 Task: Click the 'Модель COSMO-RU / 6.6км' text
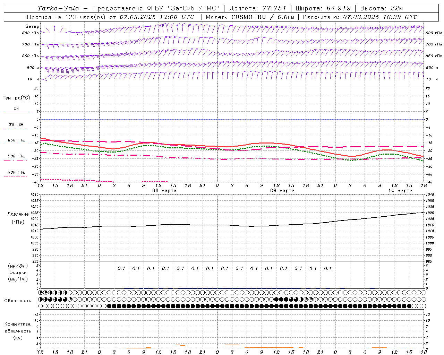coord(250,17)
